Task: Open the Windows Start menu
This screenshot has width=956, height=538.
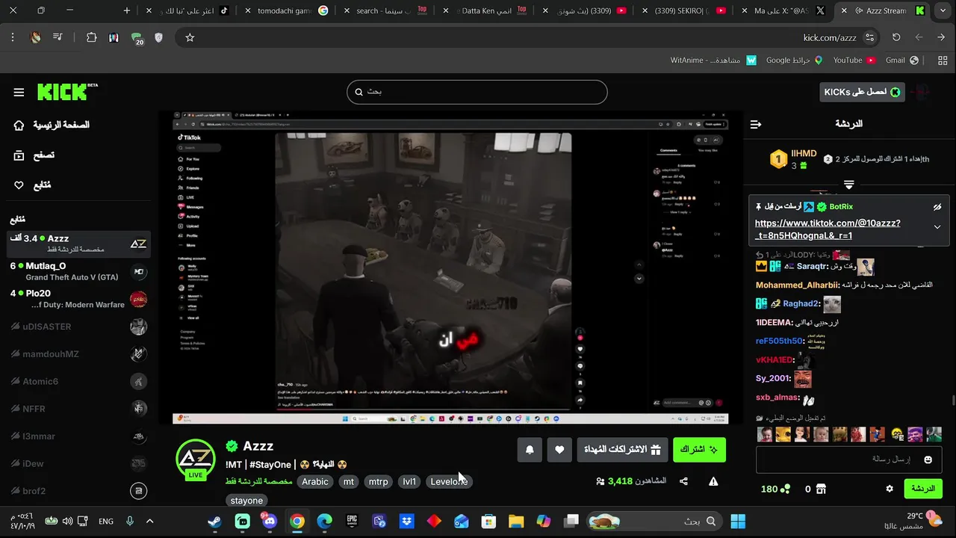Action: [738, 521]
